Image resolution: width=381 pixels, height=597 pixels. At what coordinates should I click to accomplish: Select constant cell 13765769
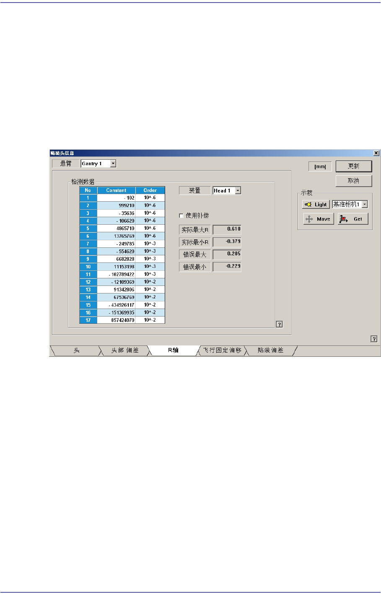[x=116, y=236]
